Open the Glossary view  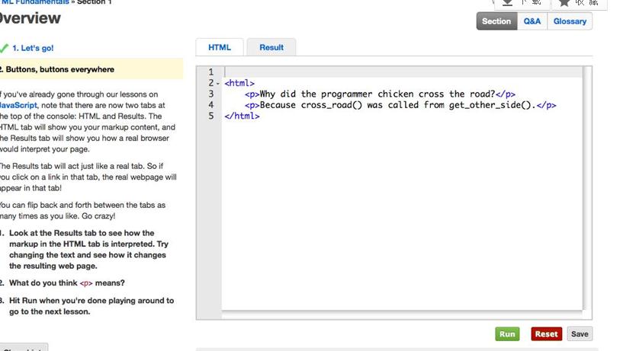570,21
